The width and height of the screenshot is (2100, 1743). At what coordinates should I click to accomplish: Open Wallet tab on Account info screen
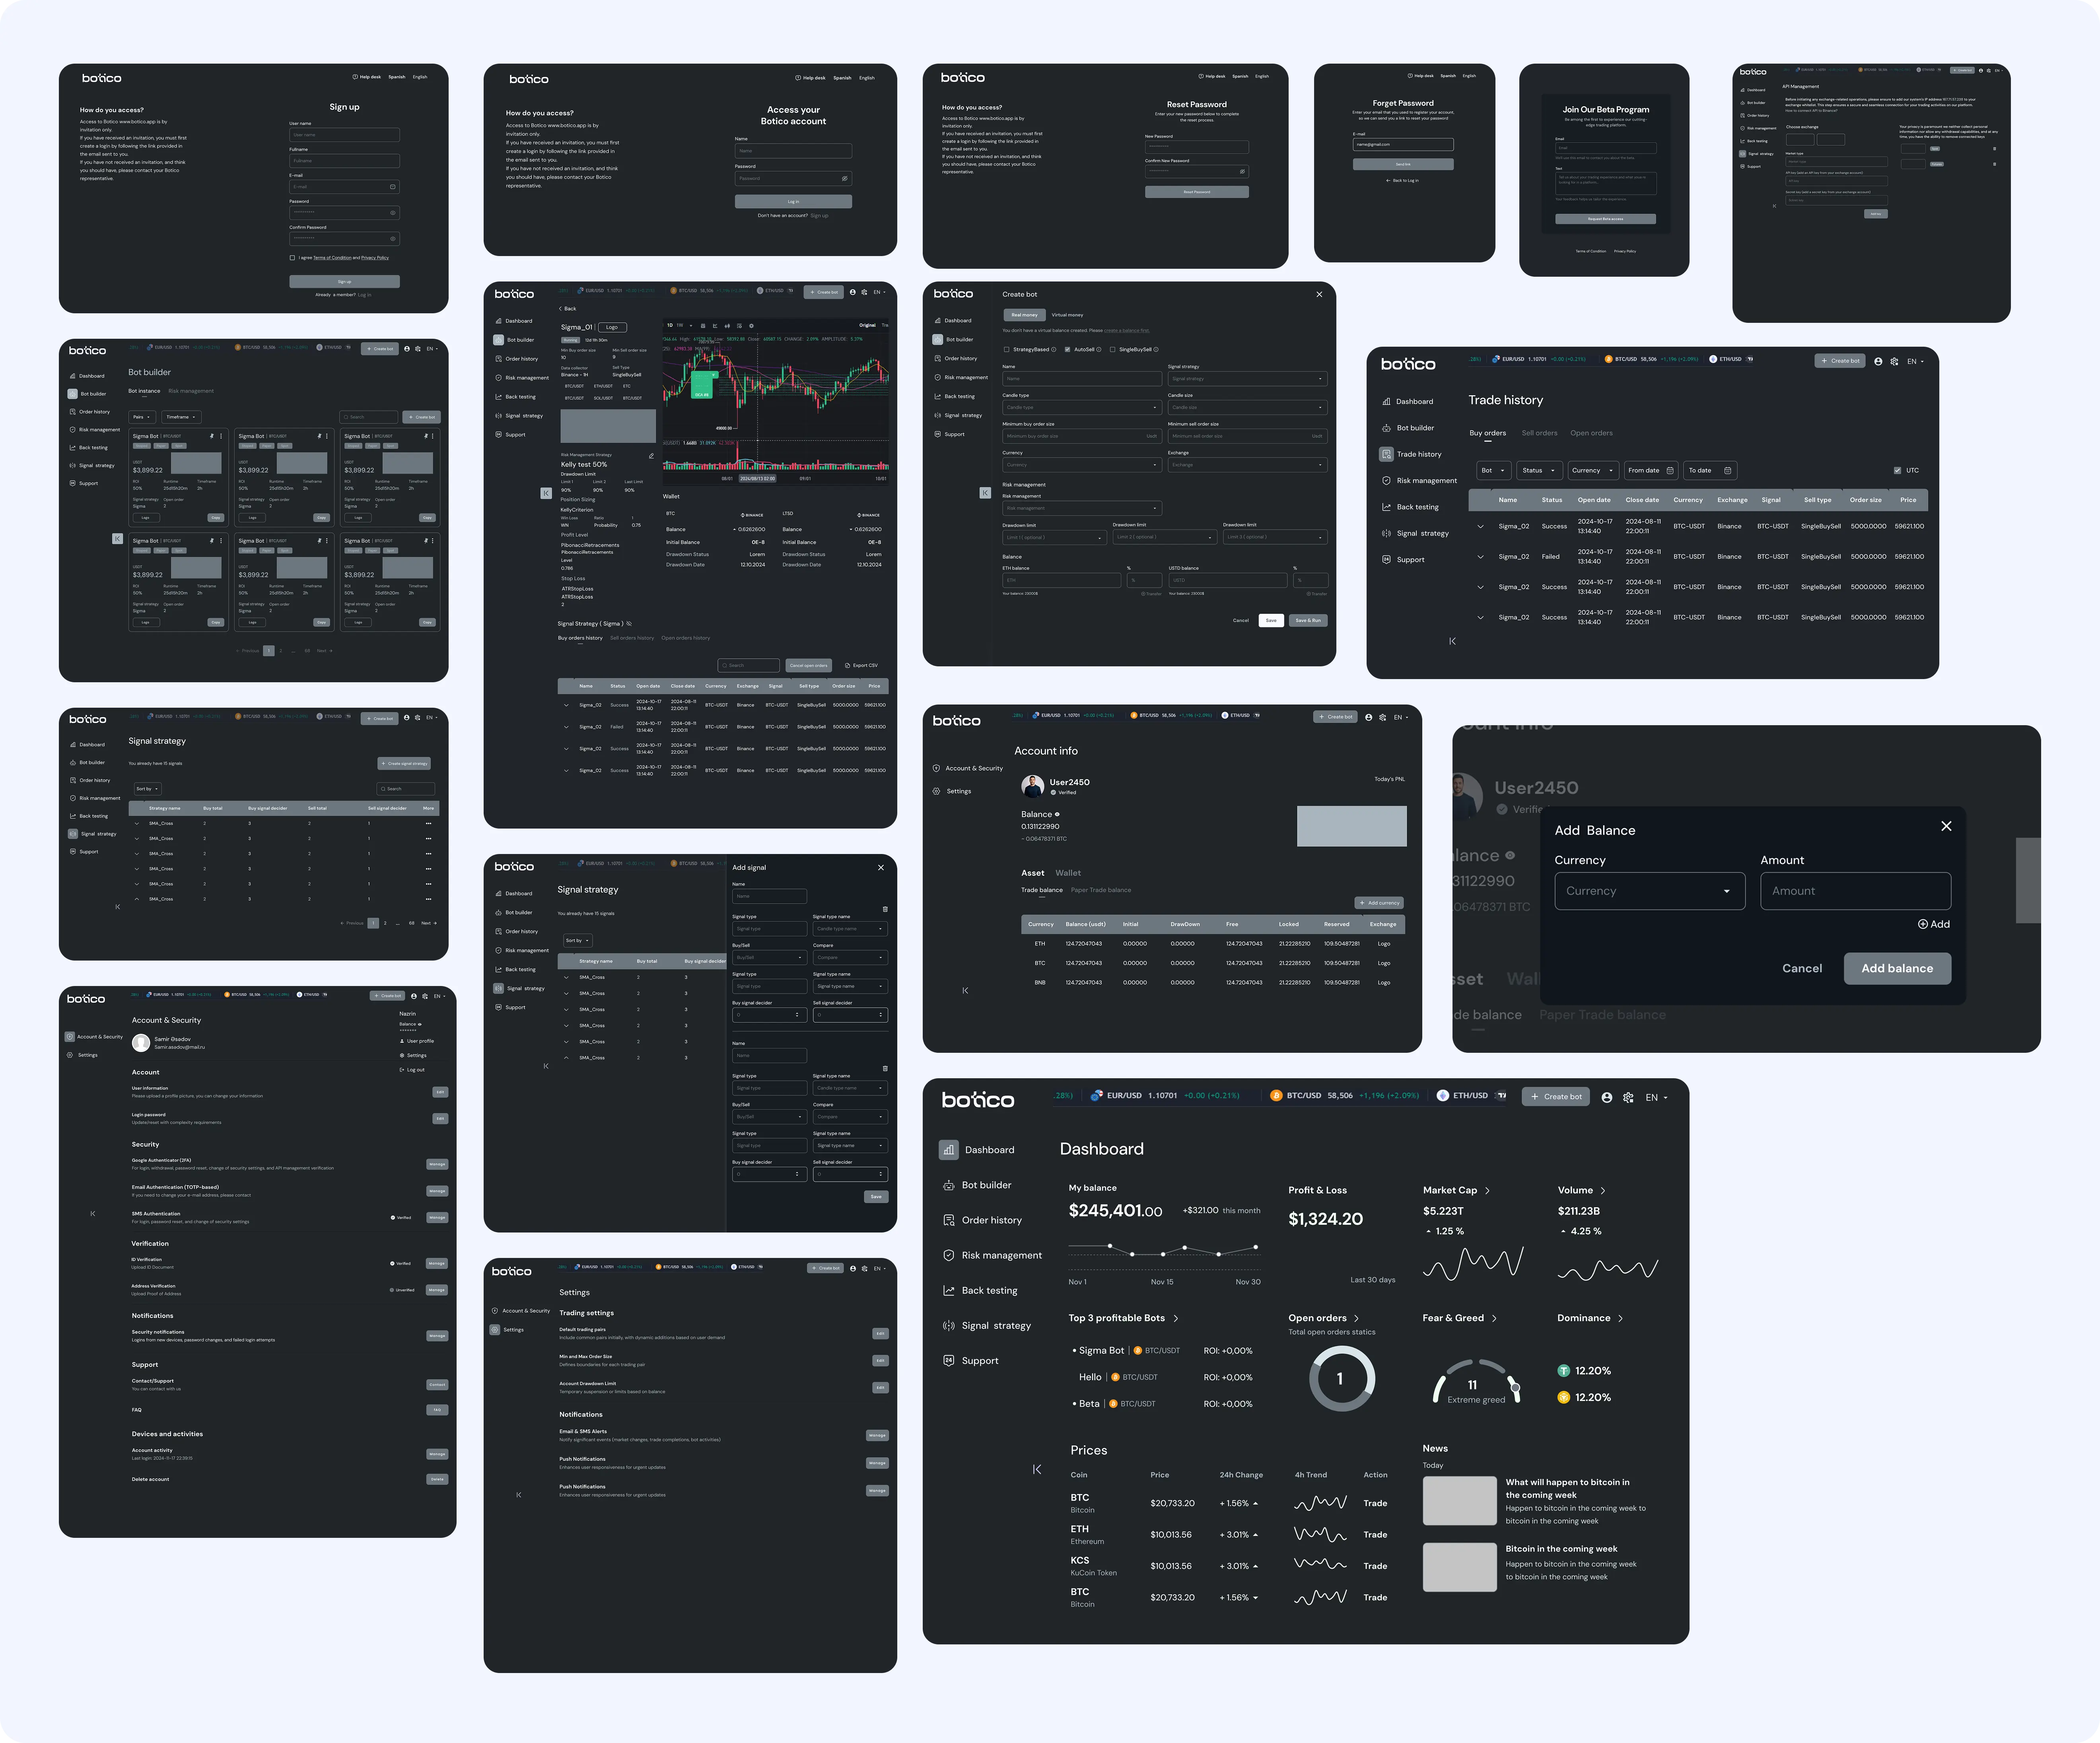pos(1067,873)
